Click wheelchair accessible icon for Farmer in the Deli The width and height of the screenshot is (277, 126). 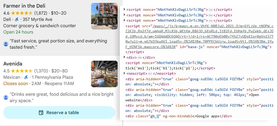(17, 19)
